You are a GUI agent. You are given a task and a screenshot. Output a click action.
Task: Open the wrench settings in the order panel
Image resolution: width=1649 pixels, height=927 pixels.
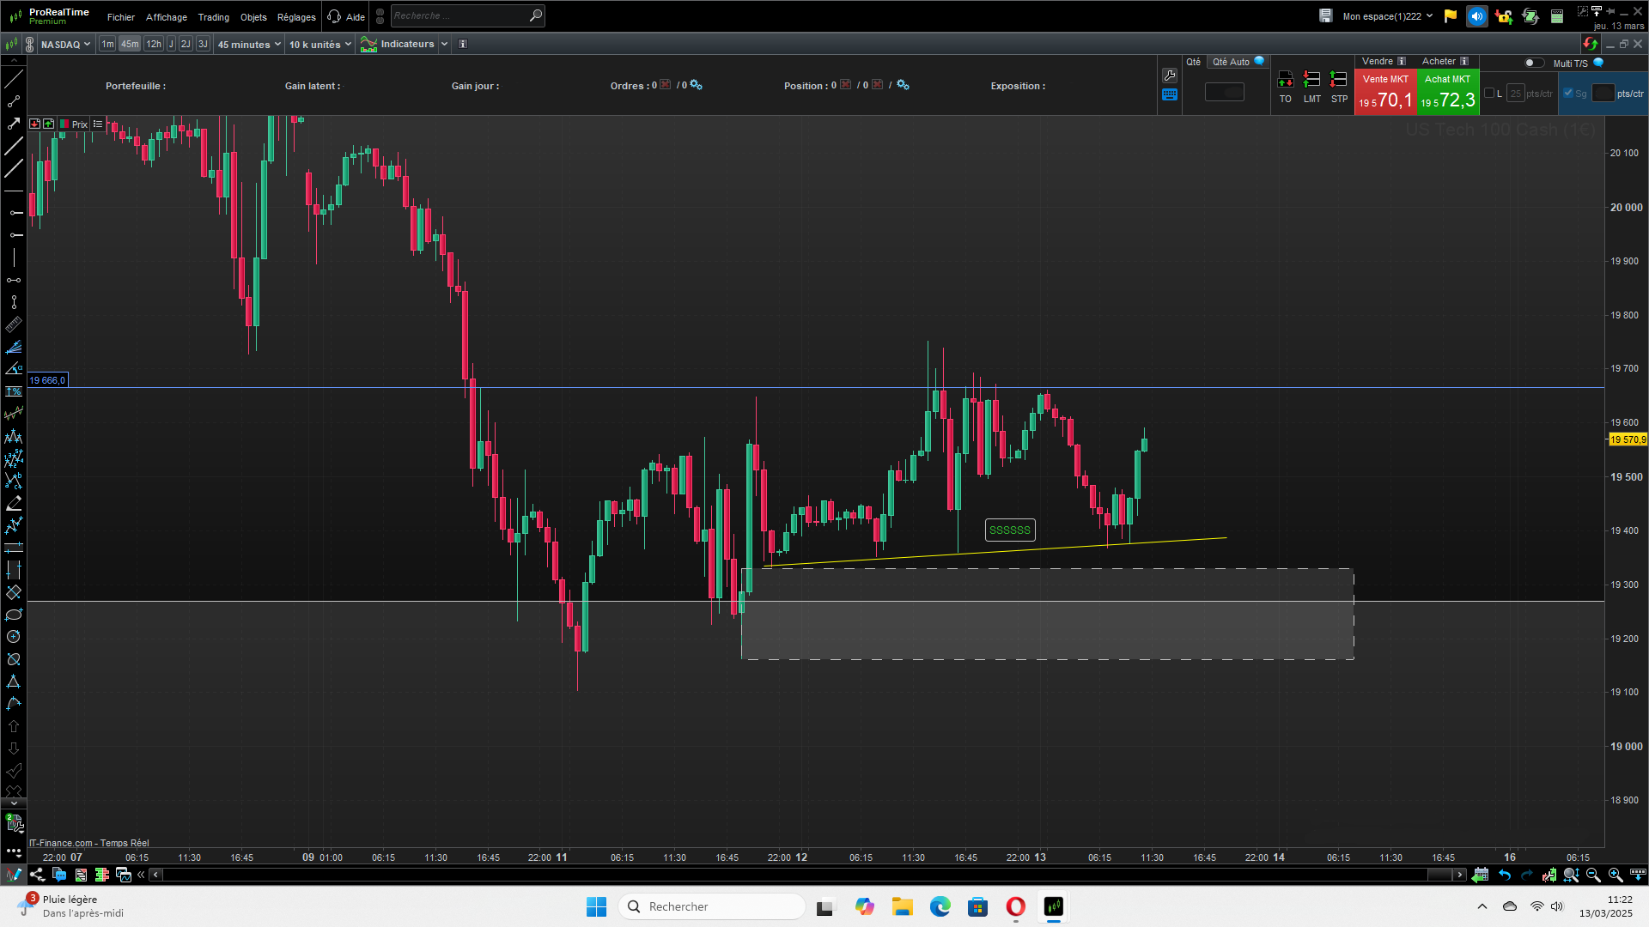tap(1169, 76)
